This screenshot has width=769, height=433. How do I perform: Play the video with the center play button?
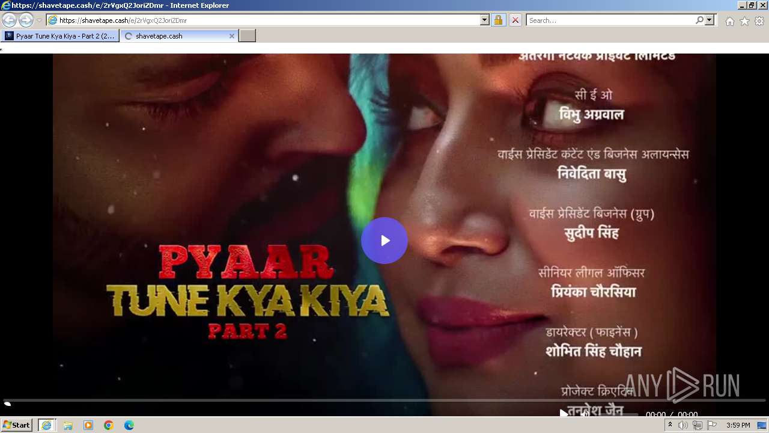(x=384, y=241)
